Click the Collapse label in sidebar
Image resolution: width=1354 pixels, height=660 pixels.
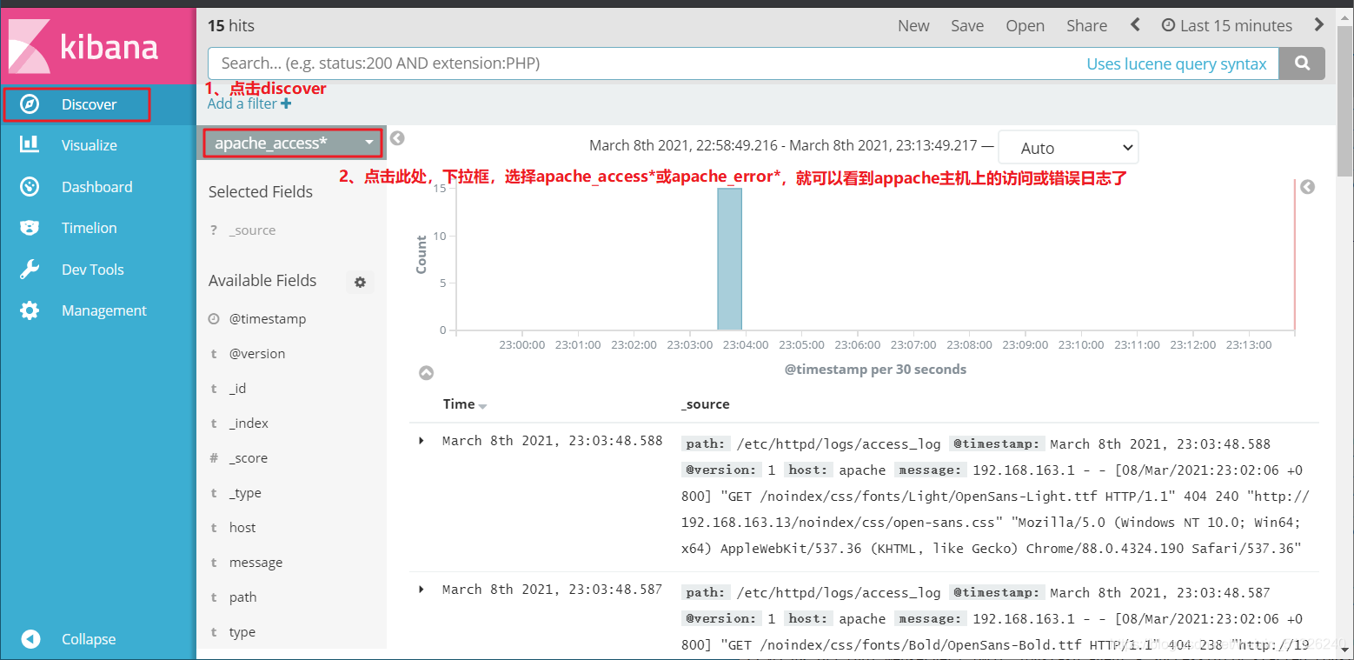[x=88, y=639]
